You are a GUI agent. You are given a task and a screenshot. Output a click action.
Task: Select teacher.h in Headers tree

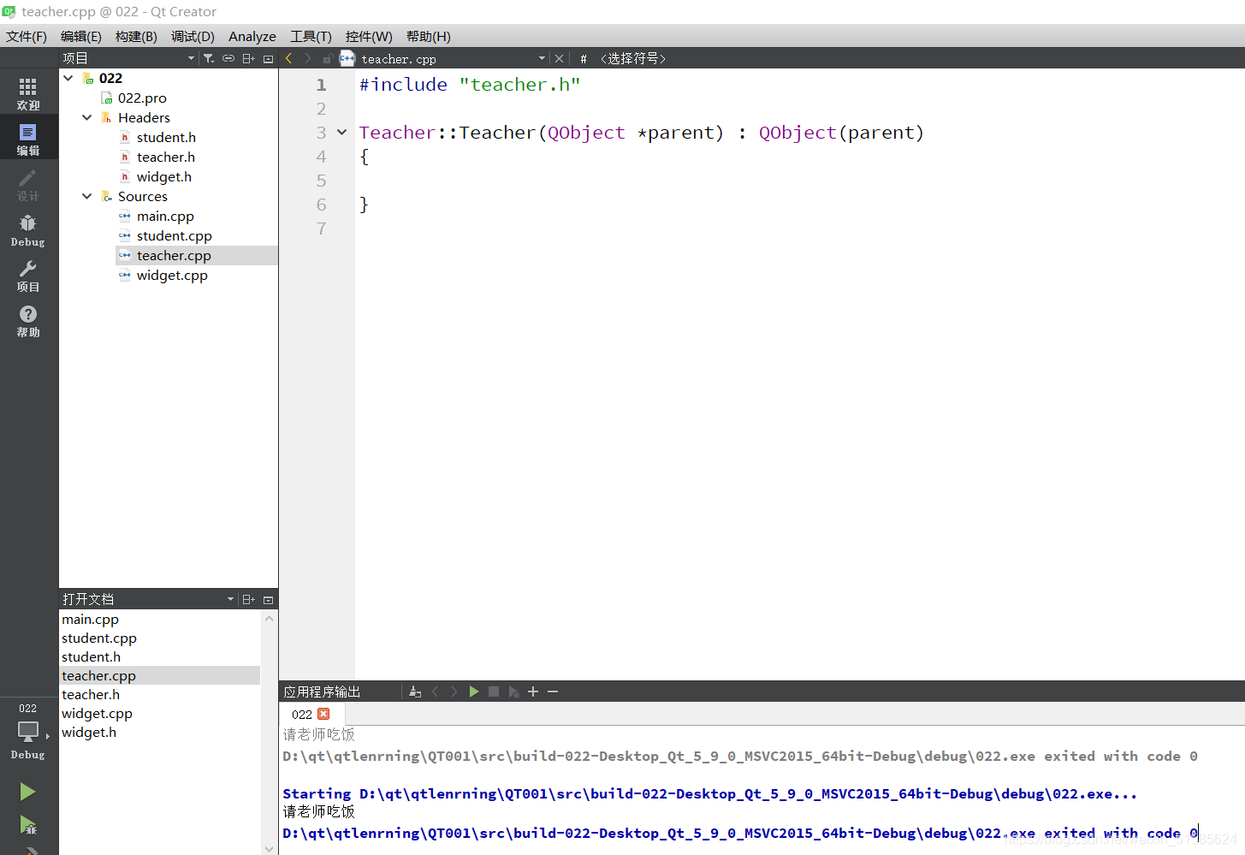166,157
